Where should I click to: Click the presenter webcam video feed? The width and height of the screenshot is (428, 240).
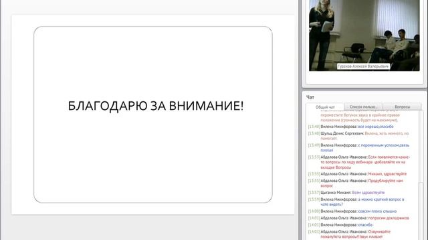pyautogui.click(x=364, y=35)
